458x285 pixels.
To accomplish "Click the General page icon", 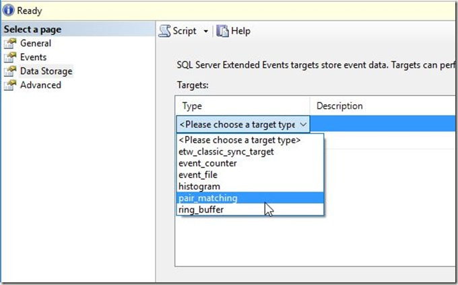I will [10, 43].
